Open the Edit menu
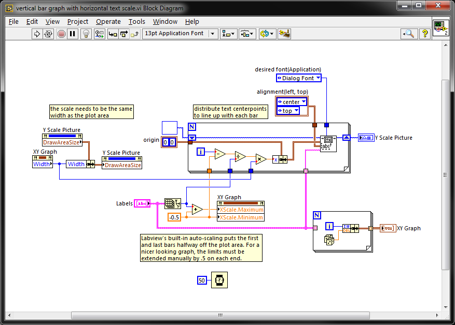Viewport: 455px width, 325px height. click(x=32, y=22)
